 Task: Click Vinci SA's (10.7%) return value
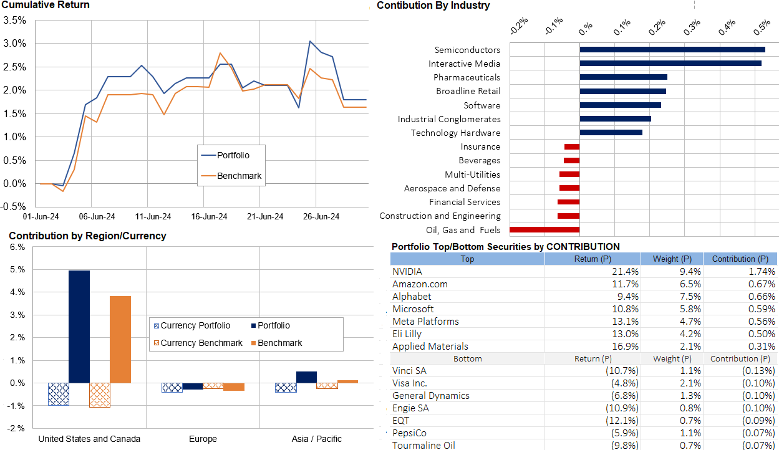point(621,371)
